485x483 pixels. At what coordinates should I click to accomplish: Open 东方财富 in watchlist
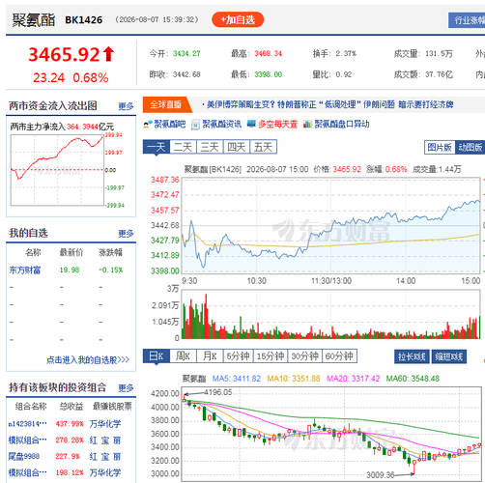pos(25,270)
